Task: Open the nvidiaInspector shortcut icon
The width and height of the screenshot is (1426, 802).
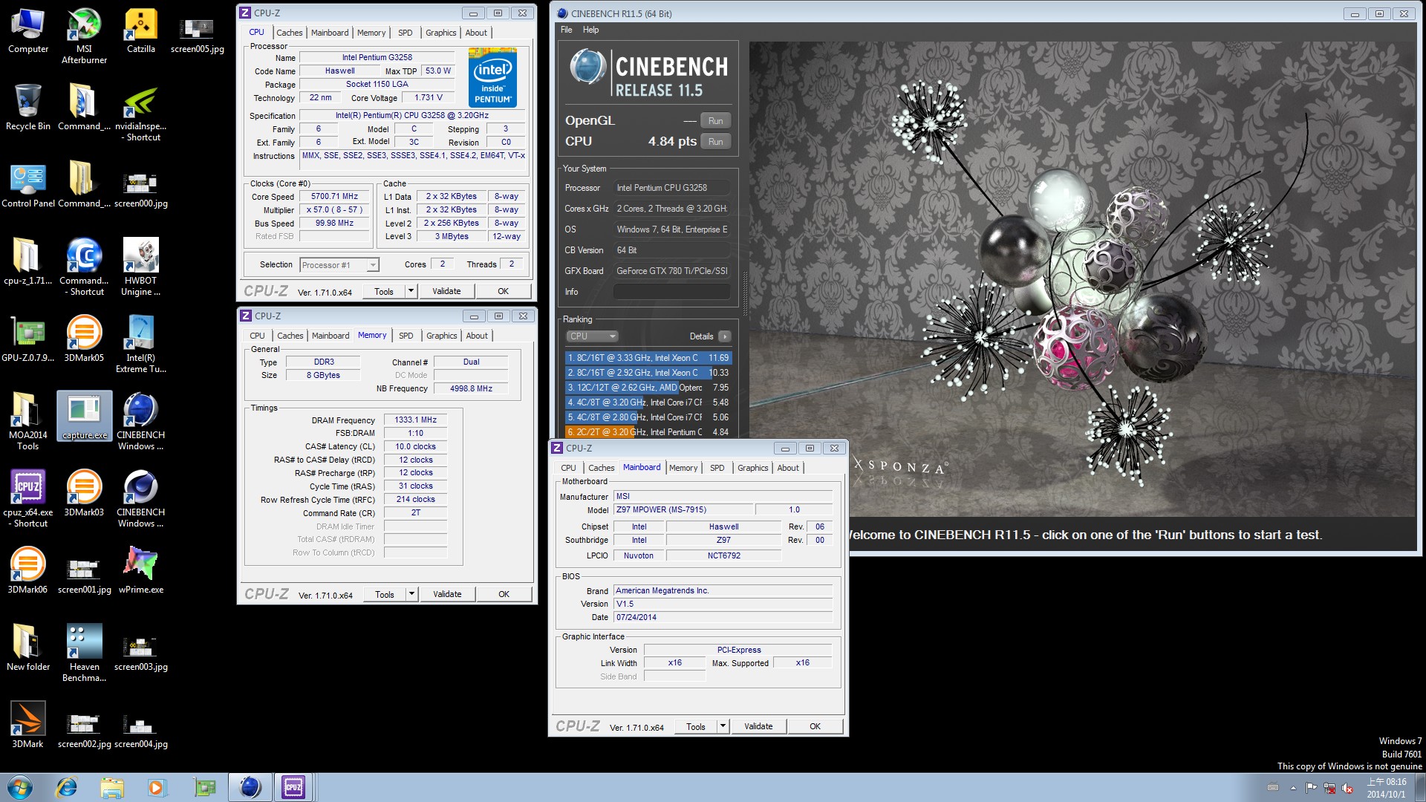Action: point(140,114)
